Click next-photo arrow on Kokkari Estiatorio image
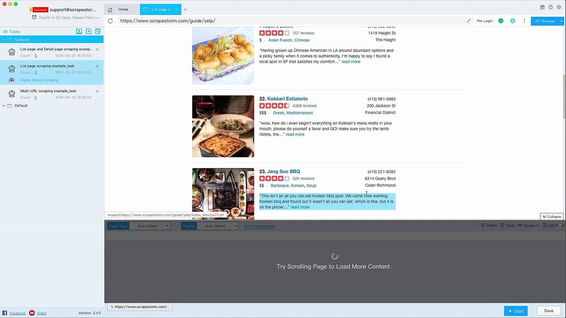566x318 pixels. (x=250, y=126)
